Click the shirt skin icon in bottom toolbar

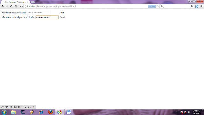click(7, 107)
